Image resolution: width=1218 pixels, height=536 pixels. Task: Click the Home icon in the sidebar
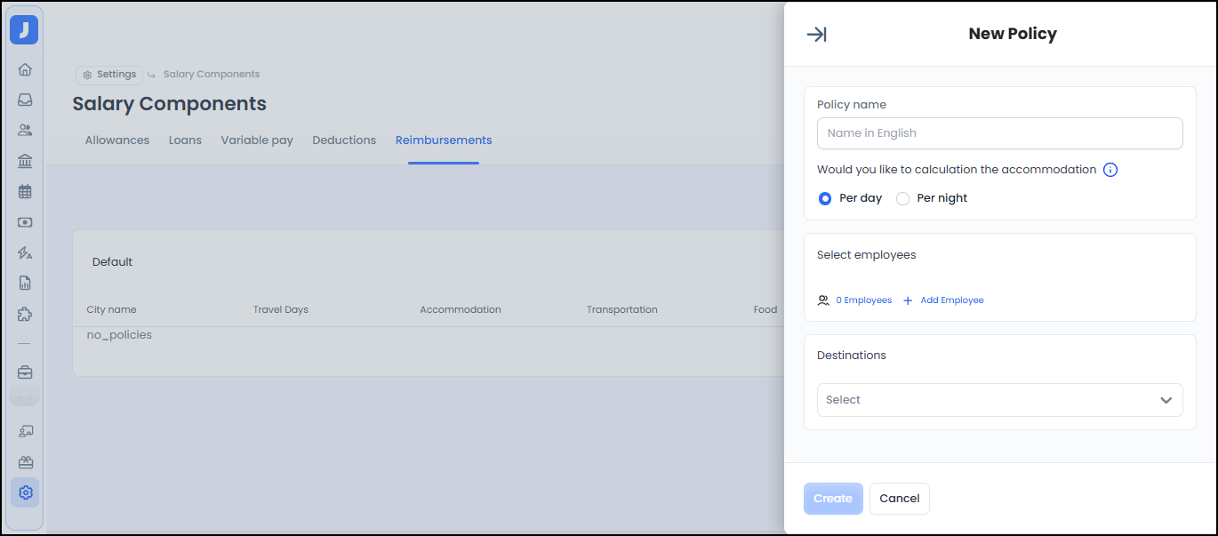click(25, 69)
